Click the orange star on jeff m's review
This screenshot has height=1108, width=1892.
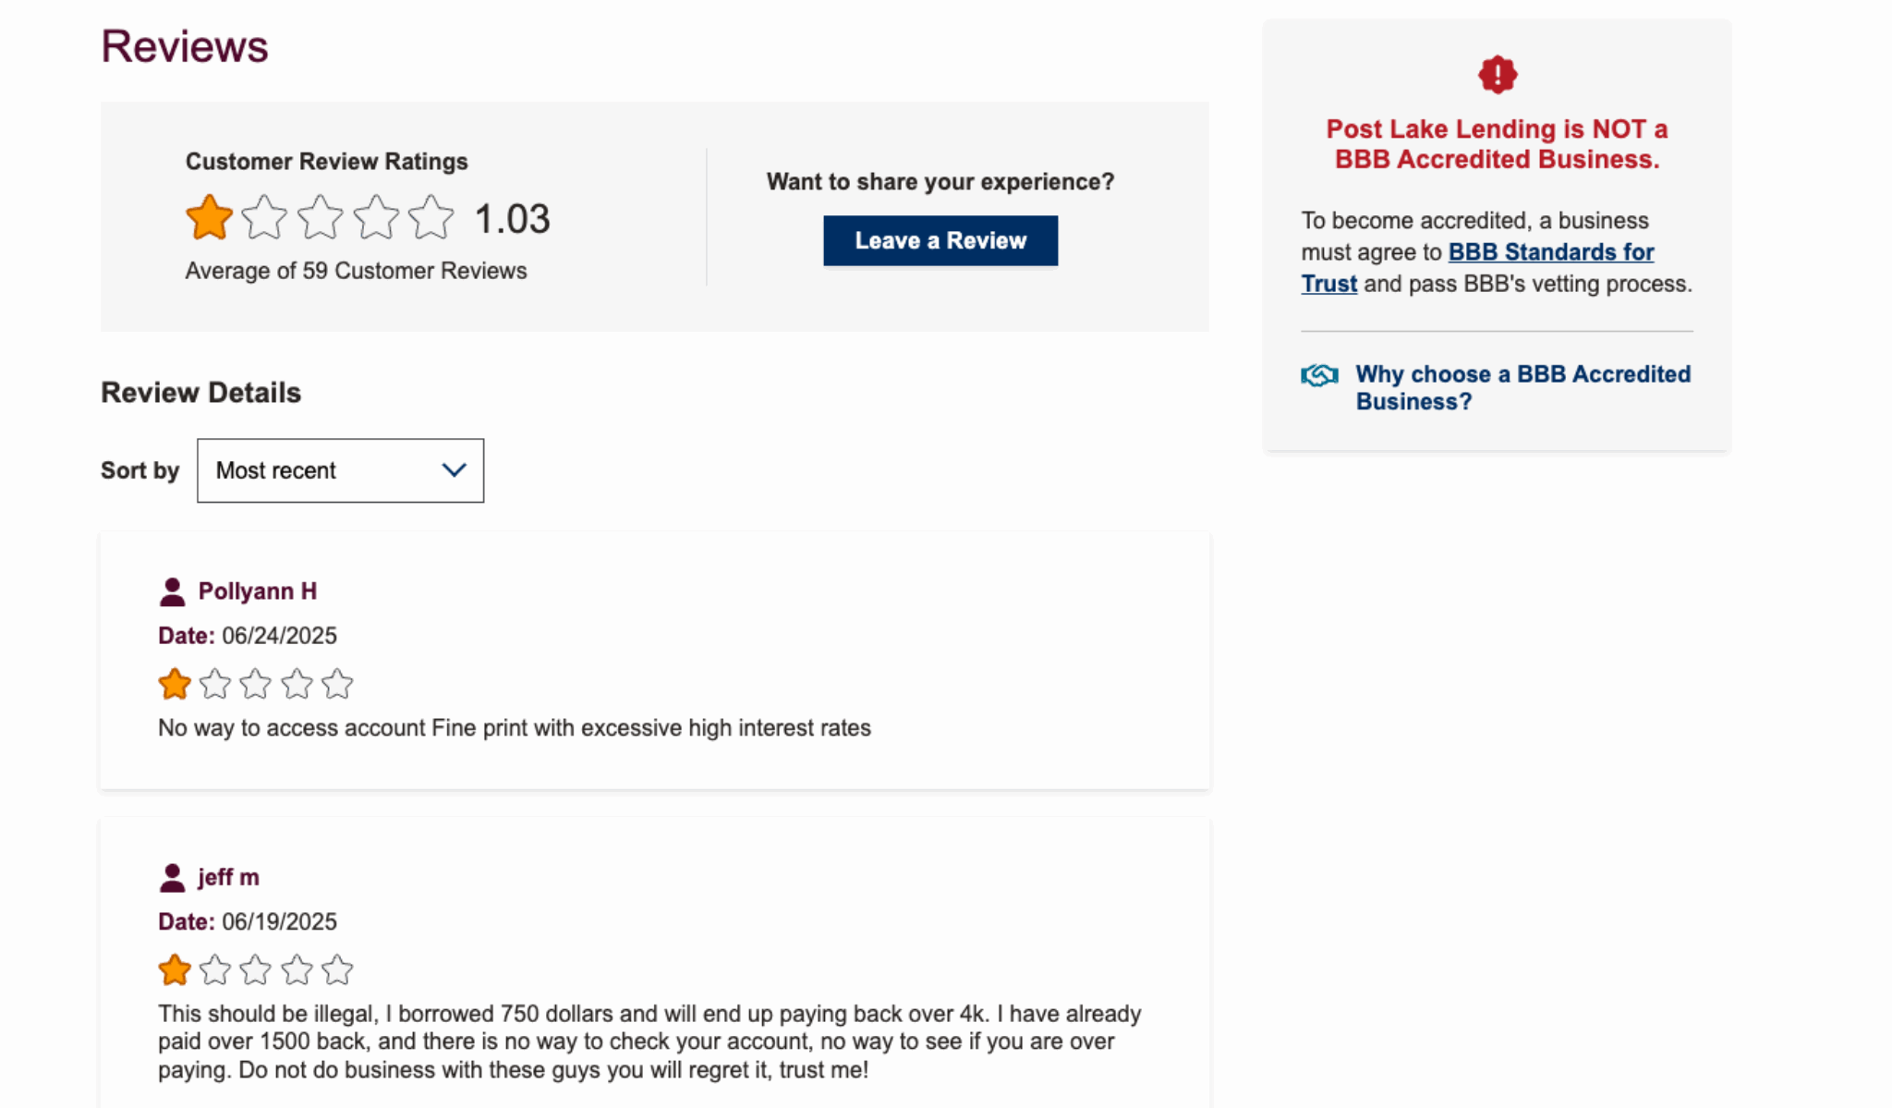tap(175, 970)
